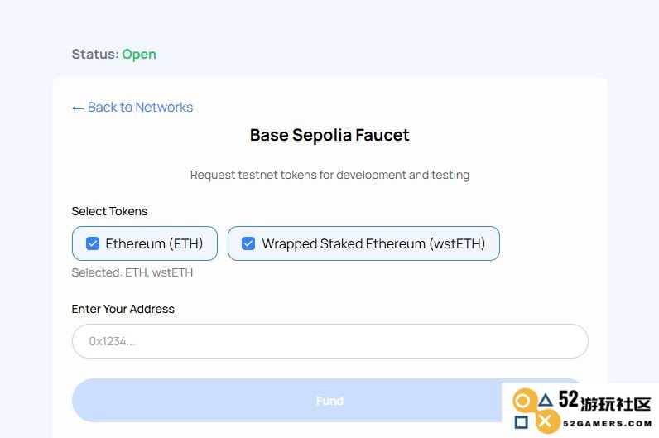Click the white X icon in watermark logo
The height and width of the screenshot is (438, 659).
[x=546, y=421]
